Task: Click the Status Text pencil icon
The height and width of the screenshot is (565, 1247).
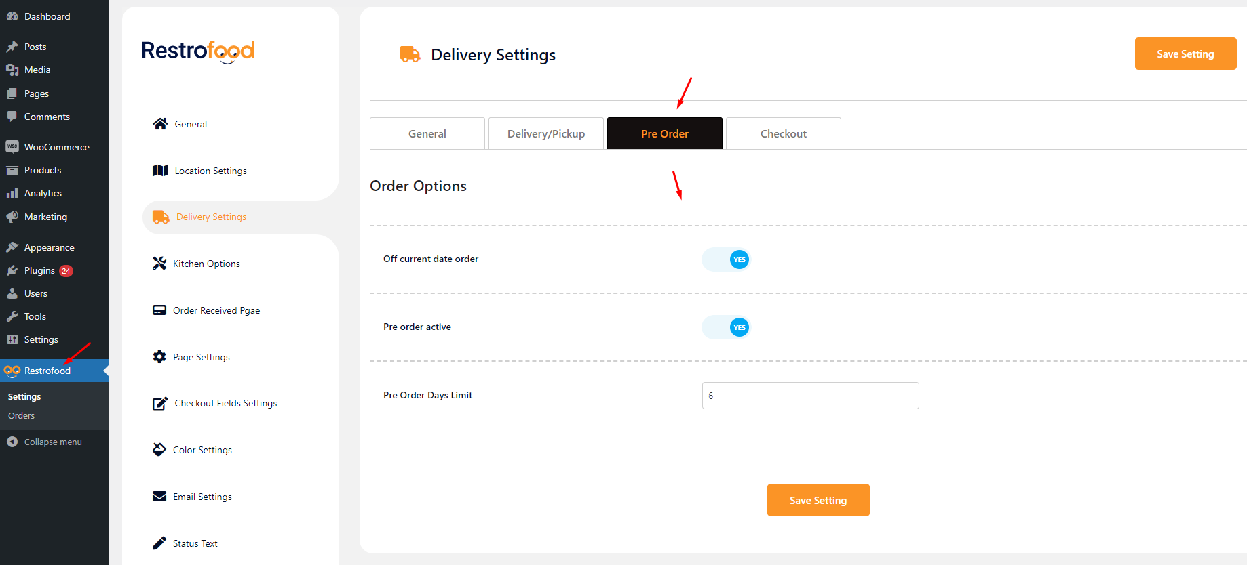Action: click(x=159, y=543)
